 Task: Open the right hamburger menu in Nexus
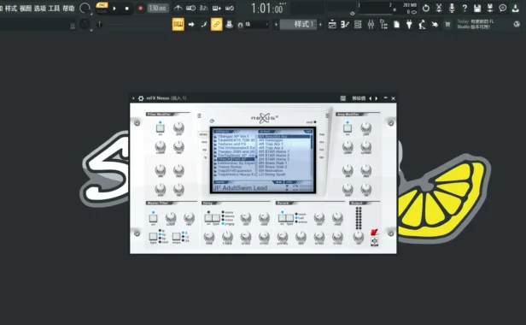(x=327, y=115)
